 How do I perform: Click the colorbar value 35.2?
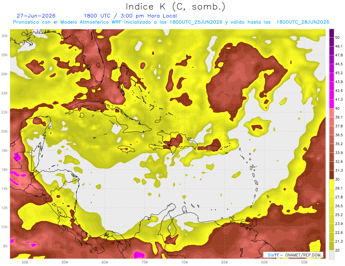coord(339,144)
